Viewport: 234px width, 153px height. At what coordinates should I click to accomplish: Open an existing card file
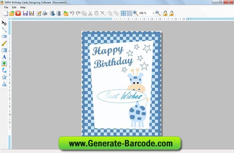tap(12, 13)
